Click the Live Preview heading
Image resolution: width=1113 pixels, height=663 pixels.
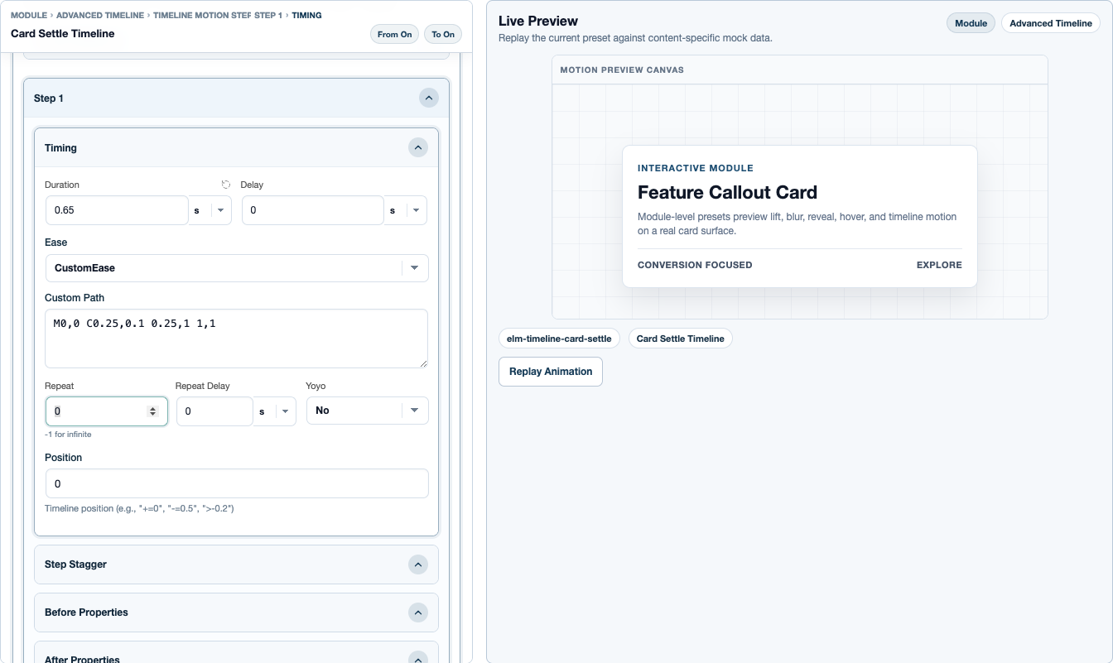click(538, 21)
